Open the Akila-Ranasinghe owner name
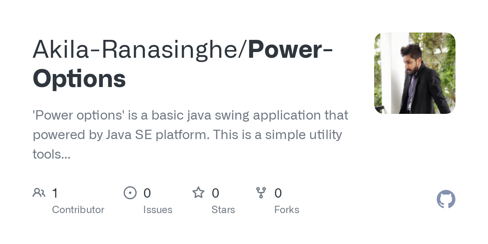Viewport: 488px width, 244px height. coord(139,50)
